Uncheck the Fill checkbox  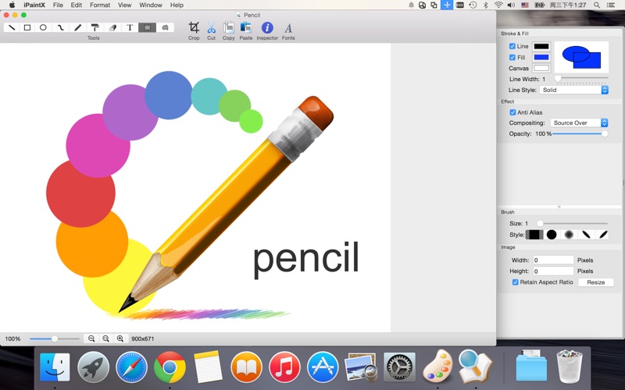(x=512, y=57)
